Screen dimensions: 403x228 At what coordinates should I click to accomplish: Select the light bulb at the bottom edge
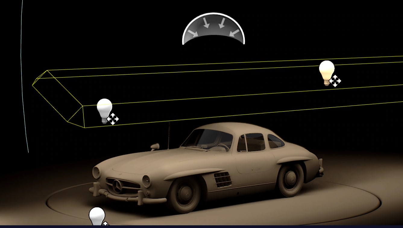point(97,216)
